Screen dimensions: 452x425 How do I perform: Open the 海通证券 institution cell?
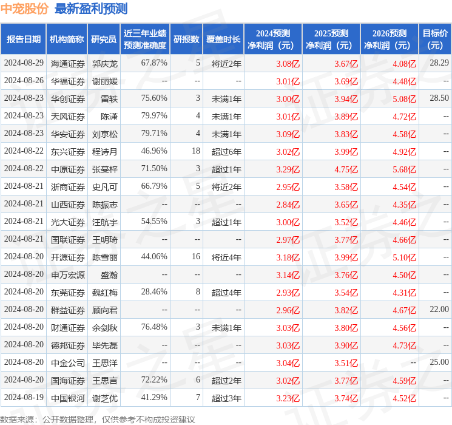coord(67,63)
